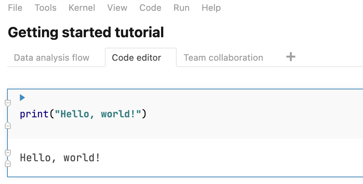This screenshot has width=363, height=184.
Task: Open the Help menu
Action: pyautogui.click(x=211, y=8)
